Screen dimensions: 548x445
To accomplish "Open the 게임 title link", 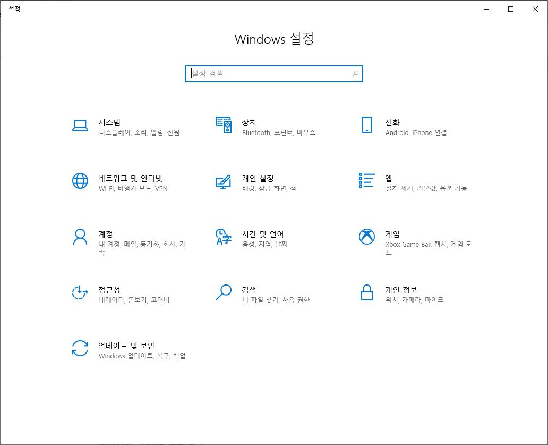I will pyautogui.click(x=392, y=234).
